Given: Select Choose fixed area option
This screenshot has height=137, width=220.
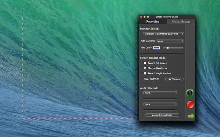Looking at the screenshot, I should click(x=145, y=68).
